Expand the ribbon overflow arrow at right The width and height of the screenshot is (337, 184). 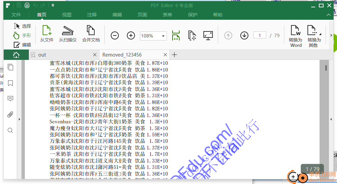[x=331, y=35]
